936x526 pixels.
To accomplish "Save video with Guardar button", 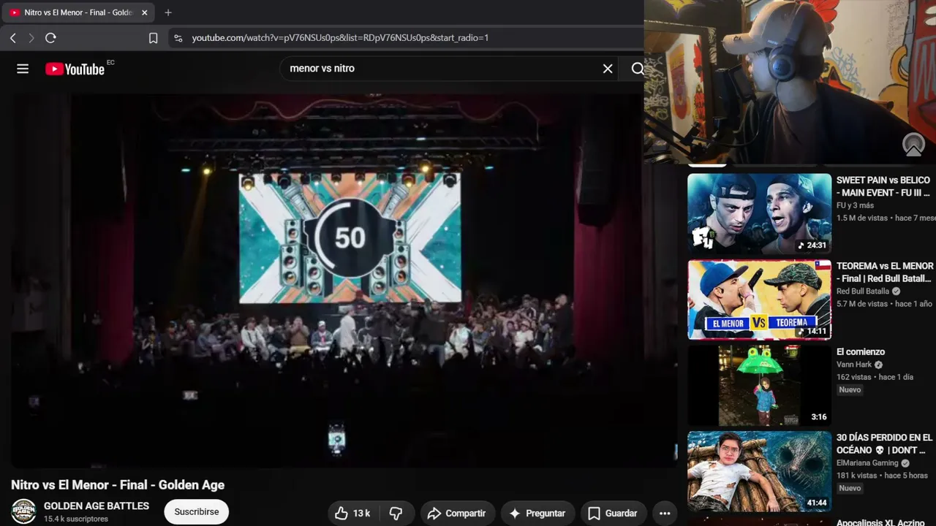I will pyautogui.click(x=613, y=514).
